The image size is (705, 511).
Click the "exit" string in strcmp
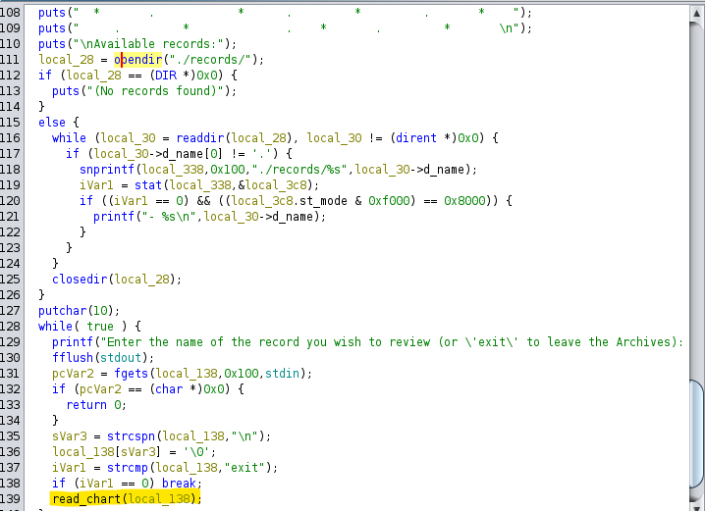coord(244,468)
